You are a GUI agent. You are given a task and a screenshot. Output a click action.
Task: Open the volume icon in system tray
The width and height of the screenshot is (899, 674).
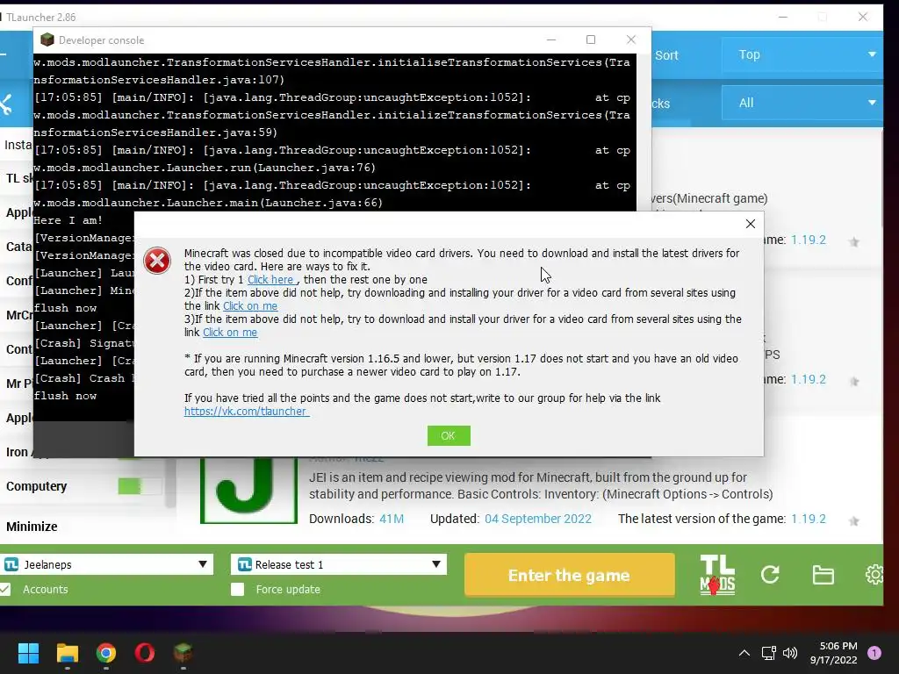(790, 653)
